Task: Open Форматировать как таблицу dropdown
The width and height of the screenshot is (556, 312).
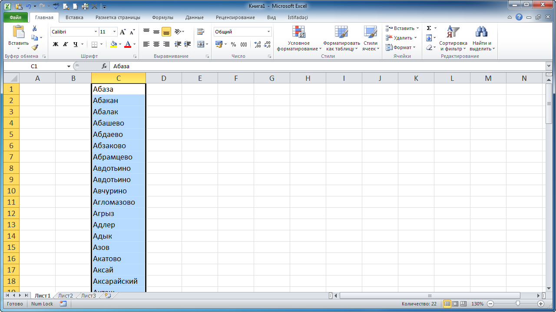Action: tap(341, 39)
